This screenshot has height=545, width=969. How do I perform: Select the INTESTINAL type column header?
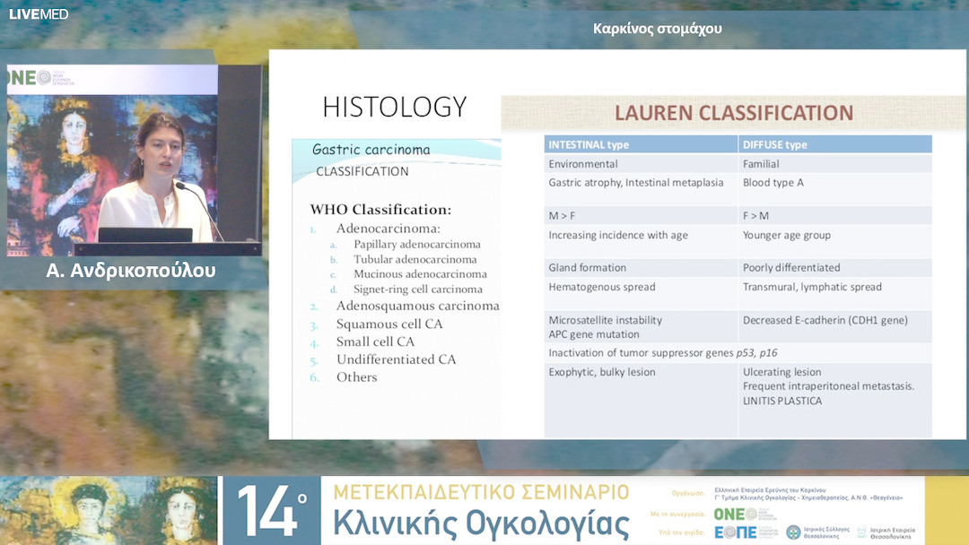589,144
